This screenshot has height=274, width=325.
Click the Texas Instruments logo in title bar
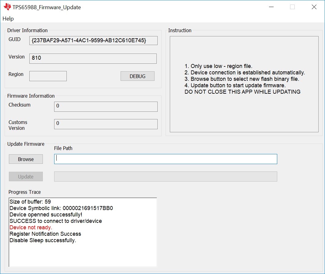[x=7, y=7]
